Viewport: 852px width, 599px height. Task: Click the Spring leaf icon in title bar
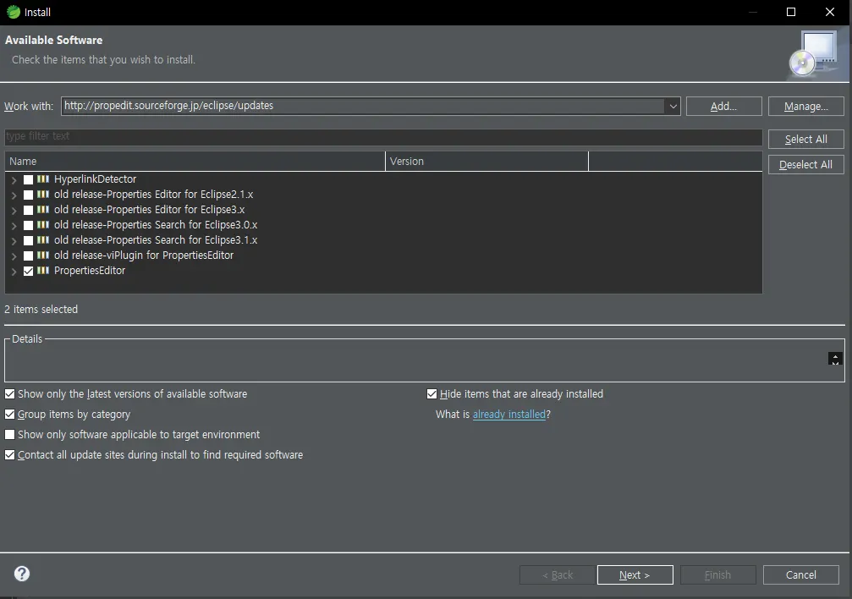point(13,12)
